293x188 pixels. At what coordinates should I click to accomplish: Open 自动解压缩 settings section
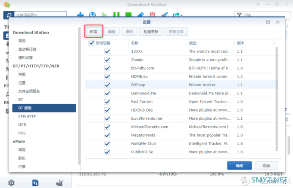(27, 49)
